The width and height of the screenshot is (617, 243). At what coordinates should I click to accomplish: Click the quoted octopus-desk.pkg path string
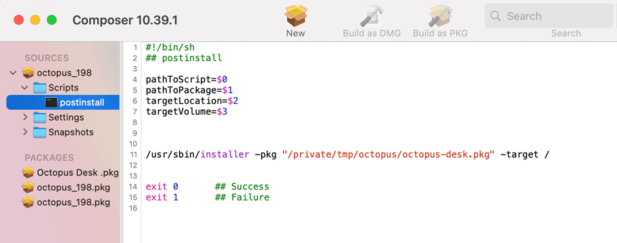point(389,155)
